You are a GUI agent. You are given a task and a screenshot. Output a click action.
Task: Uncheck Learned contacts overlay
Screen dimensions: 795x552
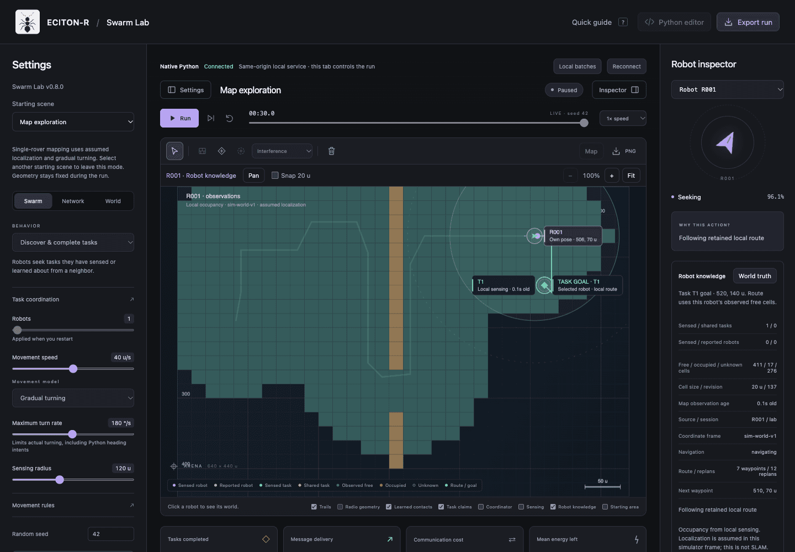click(389, 507)
